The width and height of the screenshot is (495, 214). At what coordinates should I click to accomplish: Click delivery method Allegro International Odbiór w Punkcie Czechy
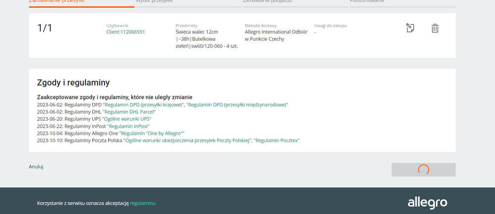point(276,36)
